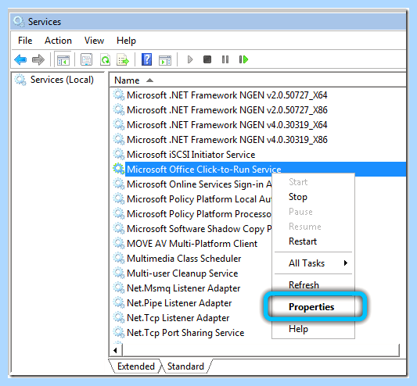Select Microsoft Office Click-to-Run Service row
Screen dimensions: 417x386
point(259,170)
